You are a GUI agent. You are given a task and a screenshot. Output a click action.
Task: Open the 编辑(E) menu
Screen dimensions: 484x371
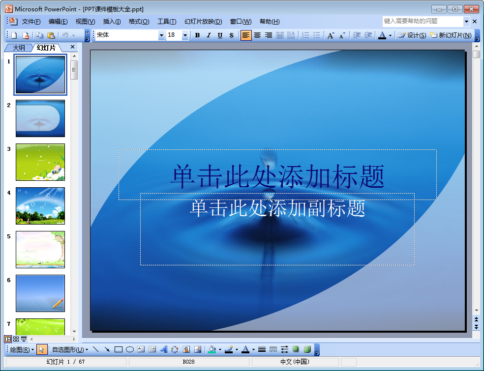58,22
